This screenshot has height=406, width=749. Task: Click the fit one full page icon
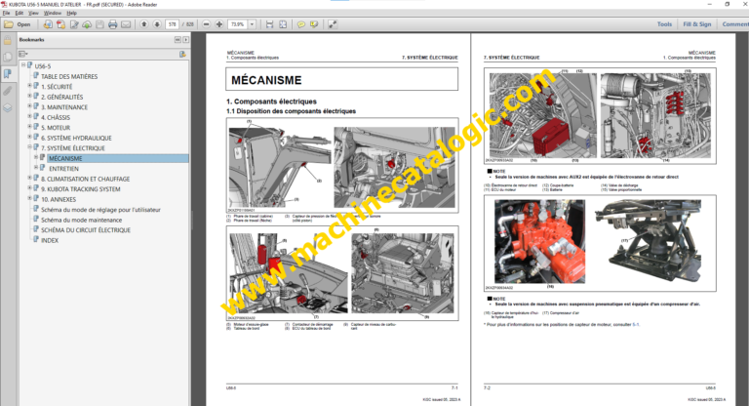pos(283,24)
